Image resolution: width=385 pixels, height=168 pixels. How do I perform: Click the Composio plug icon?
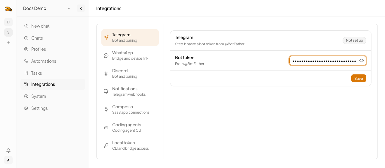[x=106, y=109]
